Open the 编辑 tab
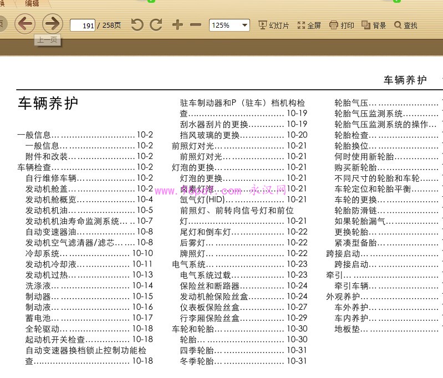Screen dimensions: 443x378 click(x=32, y=3)
